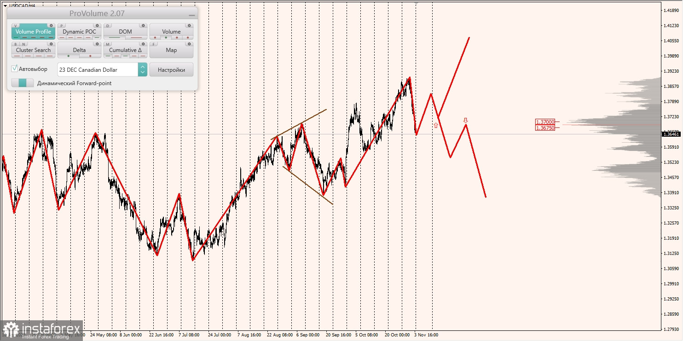Click the 1.39230 price scale value
The width and height of the screenshot is (683, 341).
[671, 71]
